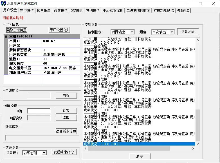Open the 扩展功能测试 tab

coord(163,10)
